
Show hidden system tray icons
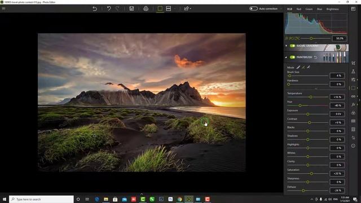(312, 199)
